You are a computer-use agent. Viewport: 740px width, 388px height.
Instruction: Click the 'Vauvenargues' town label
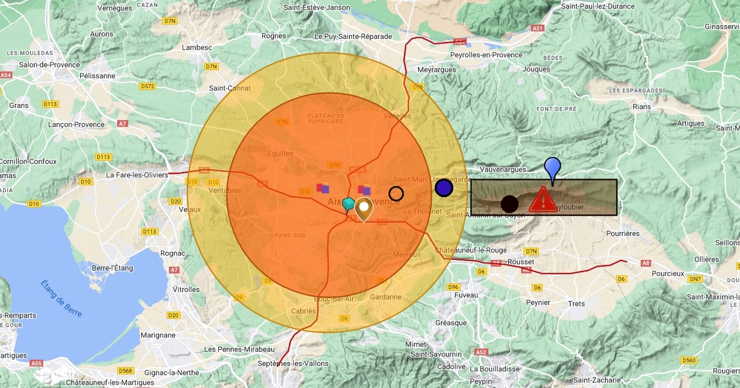click(503, 169)
